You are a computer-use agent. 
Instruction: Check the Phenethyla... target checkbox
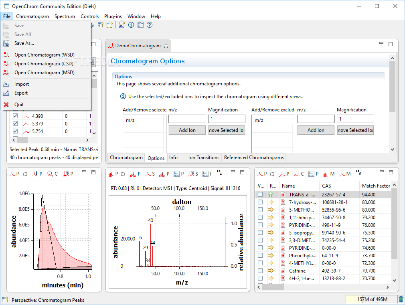tap(260, 255)
